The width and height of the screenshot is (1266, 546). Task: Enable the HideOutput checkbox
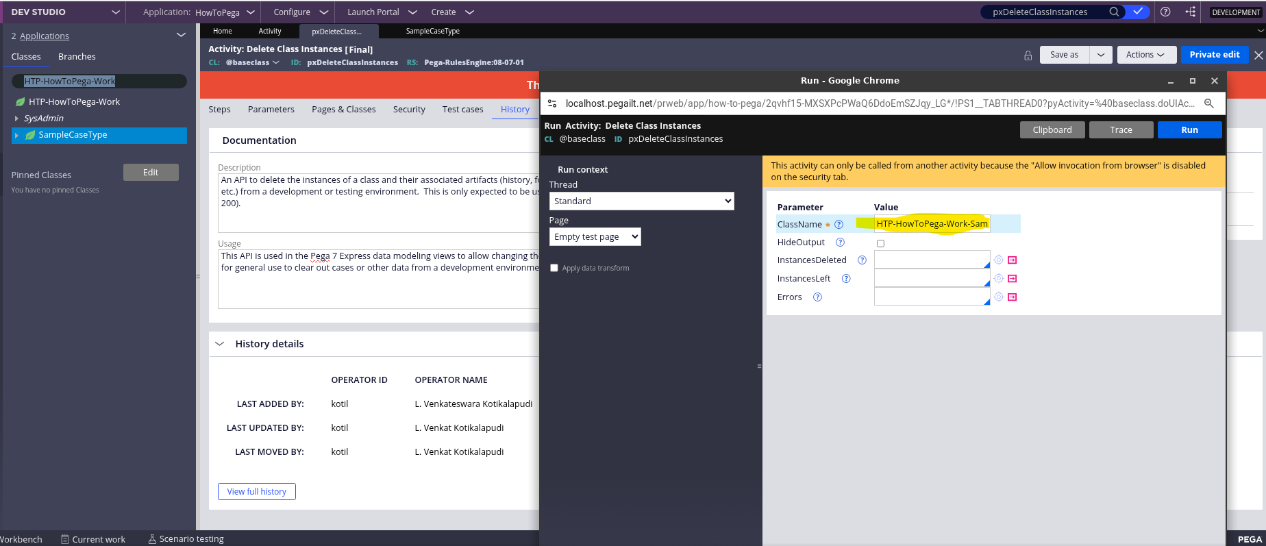click(x=880, y=243)
